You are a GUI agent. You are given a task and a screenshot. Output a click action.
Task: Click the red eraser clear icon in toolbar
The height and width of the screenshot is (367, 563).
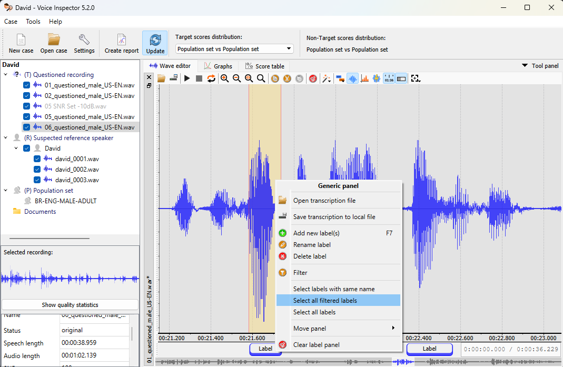(x=313, y=78)
